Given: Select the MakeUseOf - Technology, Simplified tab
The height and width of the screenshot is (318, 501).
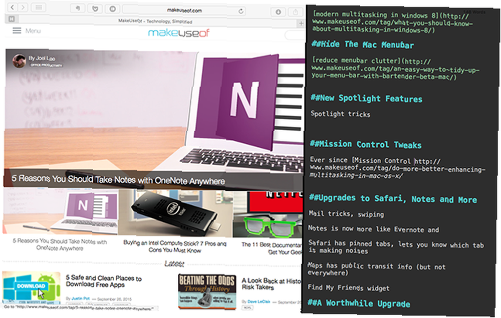Looking at the screenshot, I should coord(155,22).
